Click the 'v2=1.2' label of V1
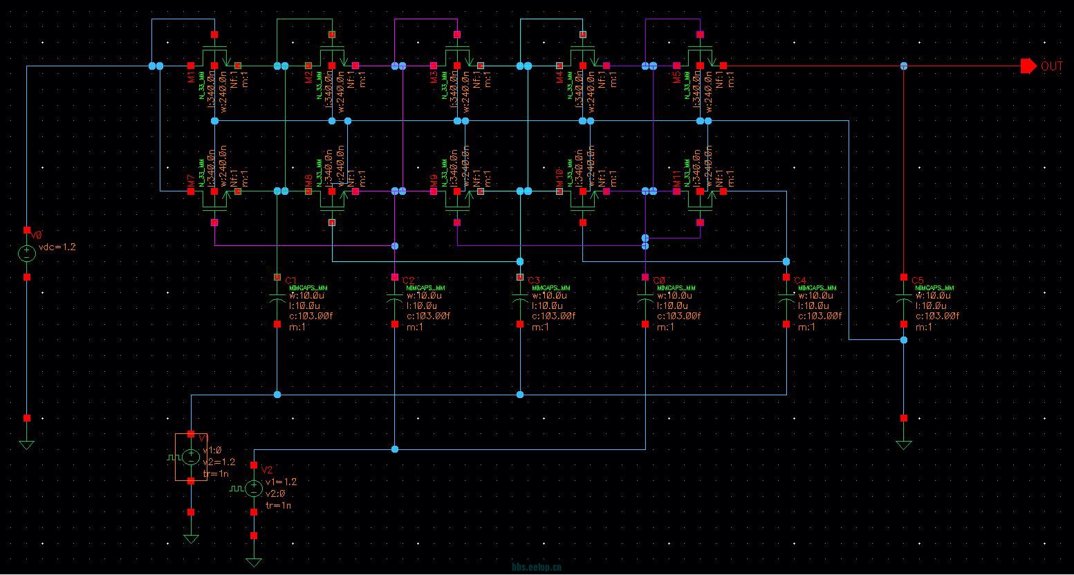The width and height of the screenshot is (1074, 575). (219, 462)
